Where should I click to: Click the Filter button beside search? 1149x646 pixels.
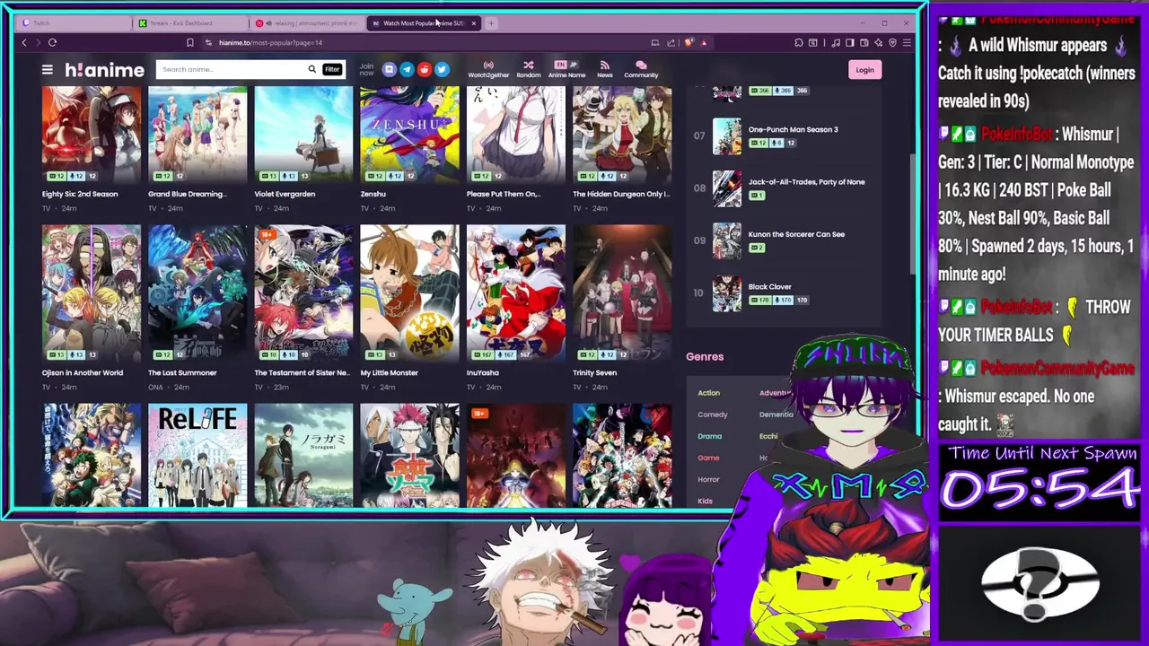point(332,69)
